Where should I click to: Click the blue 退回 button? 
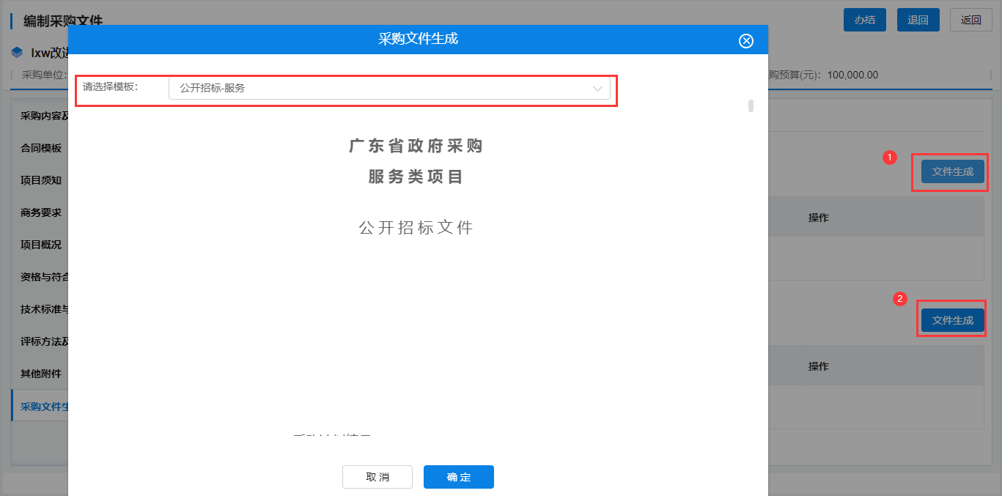coord(918,20)
